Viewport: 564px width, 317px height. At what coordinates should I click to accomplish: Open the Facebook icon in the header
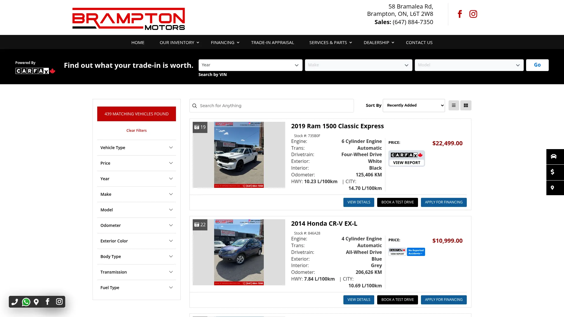(x=460, y=14)
